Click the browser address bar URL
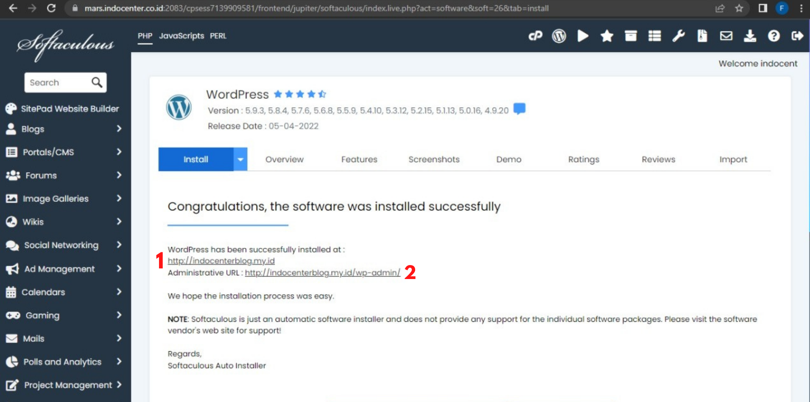This screenshot has height=402, width=810. click(316, 8)
